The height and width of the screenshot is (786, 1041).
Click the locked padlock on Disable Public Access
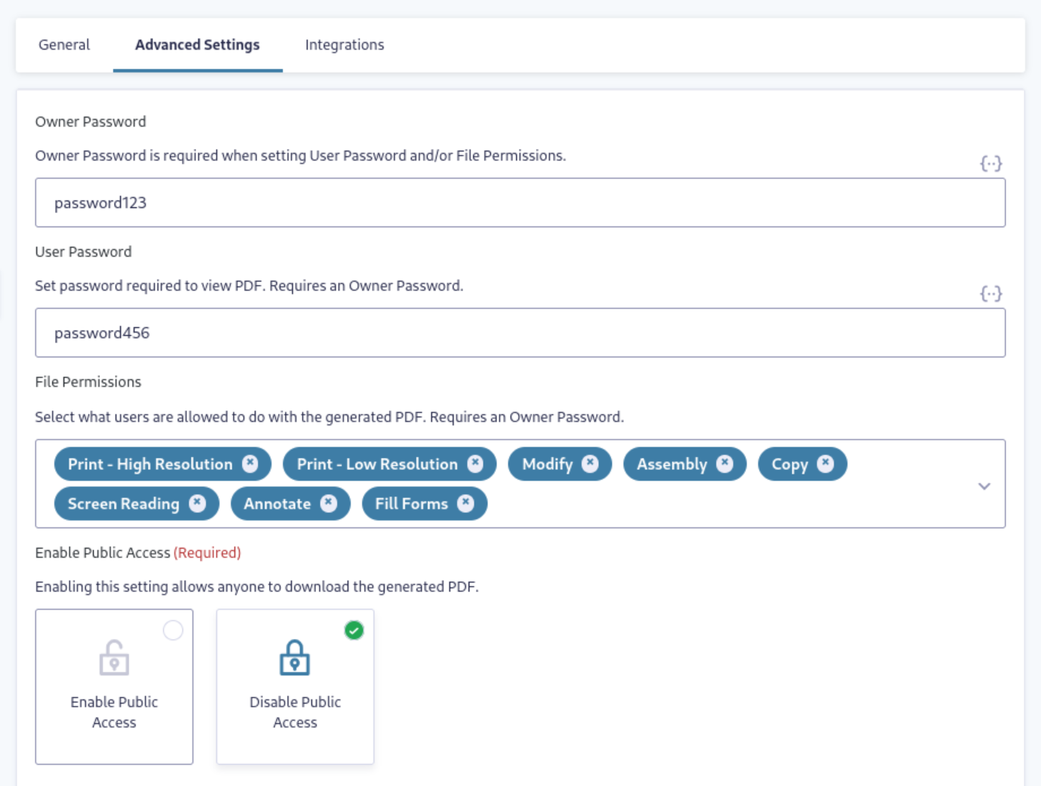(295, 659)
